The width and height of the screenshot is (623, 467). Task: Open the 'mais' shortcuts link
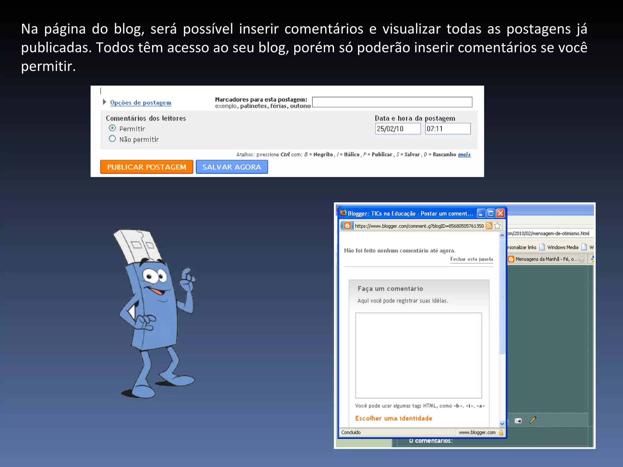464,154
